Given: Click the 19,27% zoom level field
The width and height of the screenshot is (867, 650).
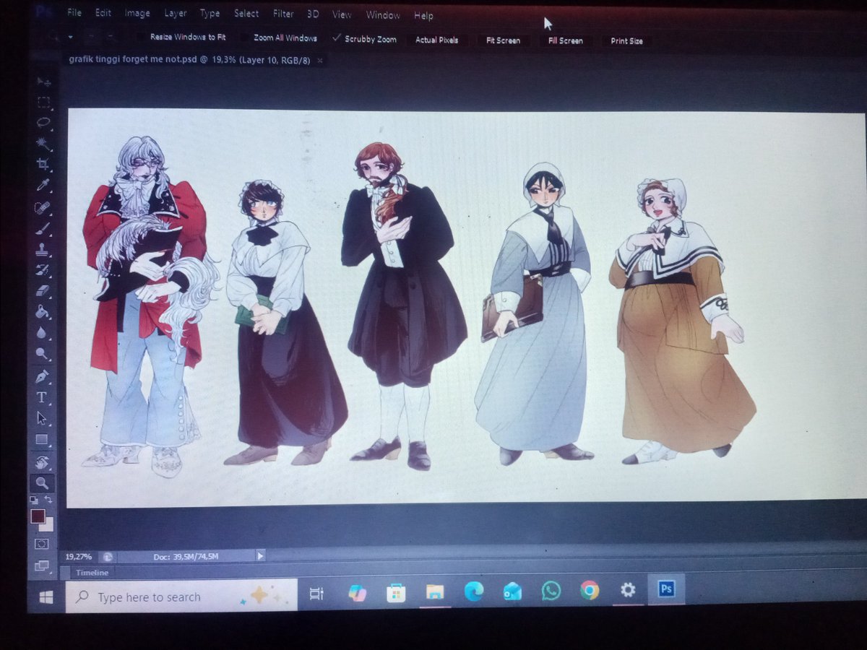Looking at the screenshot, I should [79, 556].
